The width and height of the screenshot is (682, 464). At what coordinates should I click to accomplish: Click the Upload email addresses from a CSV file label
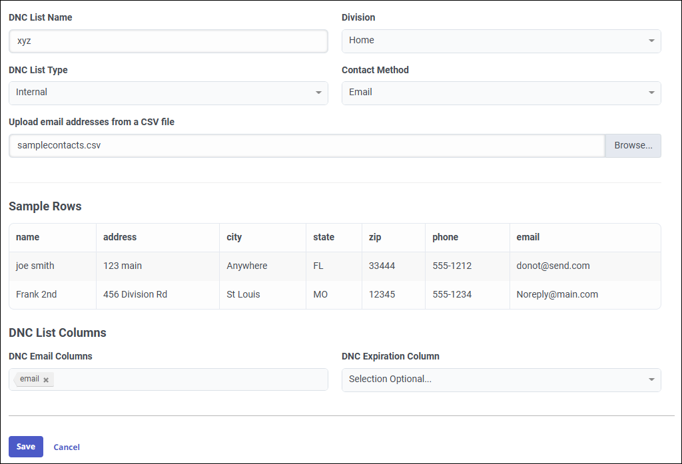(91, 122)
